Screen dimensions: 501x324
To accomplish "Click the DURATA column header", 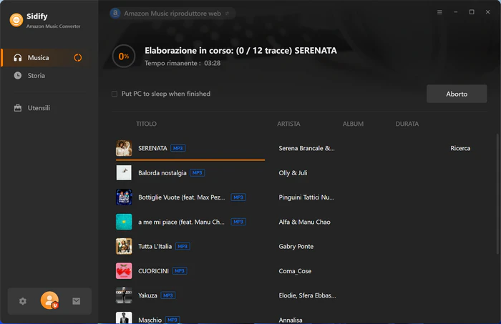I will pyautogui.click(x=407, y=124).
